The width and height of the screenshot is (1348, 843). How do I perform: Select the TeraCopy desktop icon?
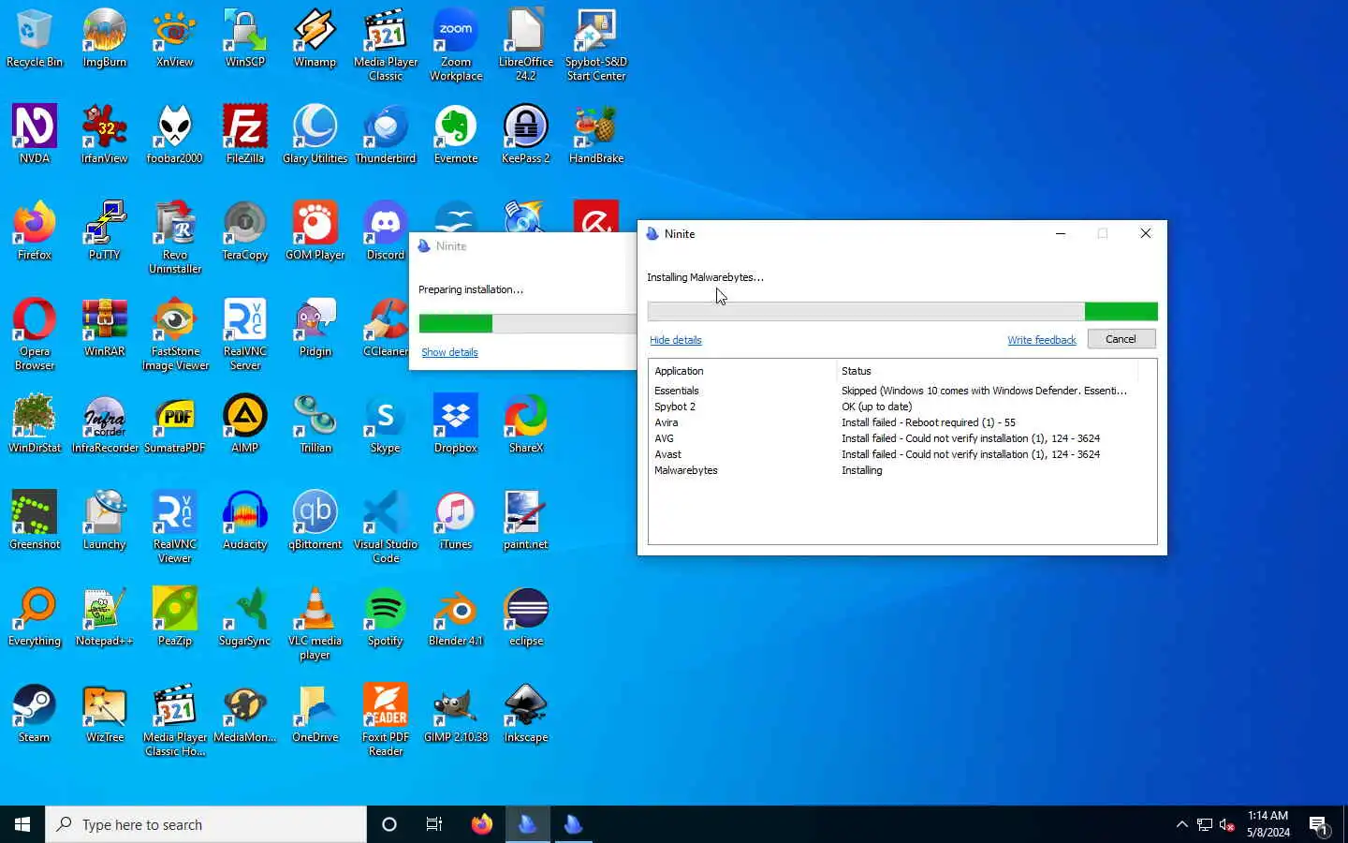[x=244, y=231]
